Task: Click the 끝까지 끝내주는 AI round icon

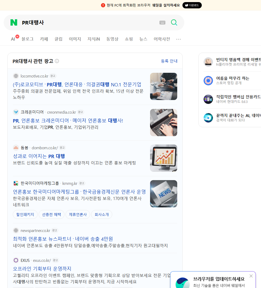Action: click(208, 118)
